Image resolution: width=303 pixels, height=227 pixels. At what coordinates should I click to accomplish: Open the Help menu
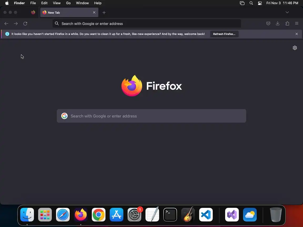pos(98,3)
